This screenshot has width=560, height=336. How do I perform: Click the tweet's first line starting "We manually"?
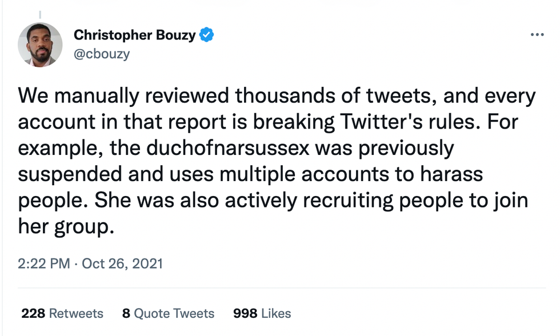coord(277,96)
